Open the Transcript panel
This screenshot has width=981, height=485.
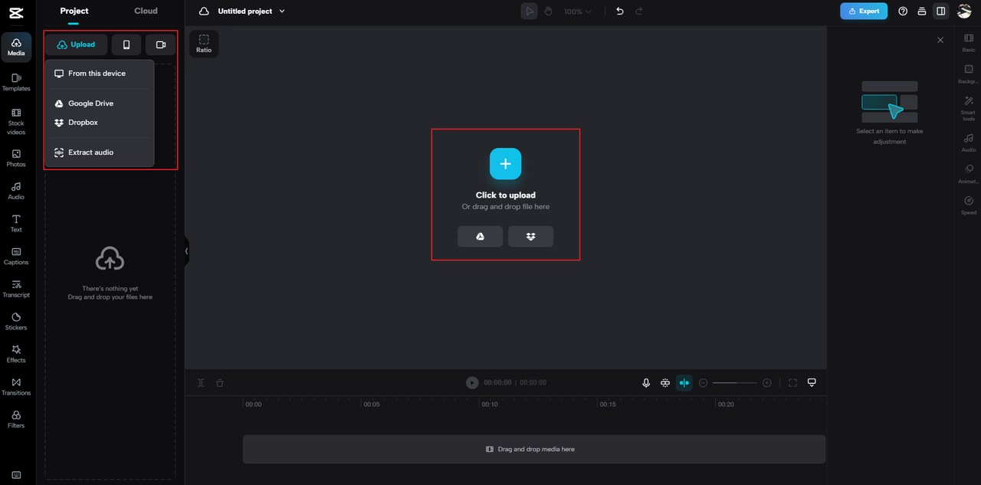point(16,289)
